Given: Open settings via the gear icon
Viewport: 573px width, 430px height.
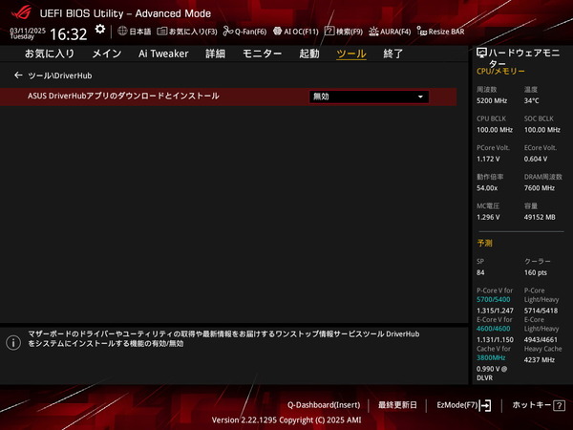Looking at the screenshot, I should 100,31.
